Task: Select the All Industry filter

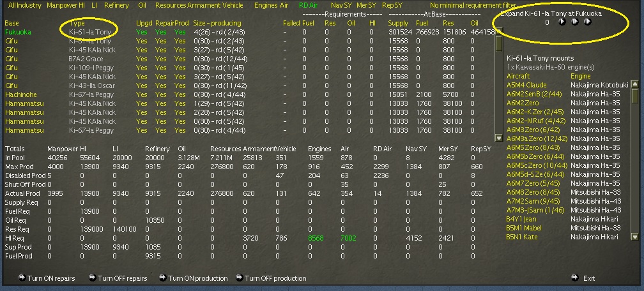Action: coord(25,5)
